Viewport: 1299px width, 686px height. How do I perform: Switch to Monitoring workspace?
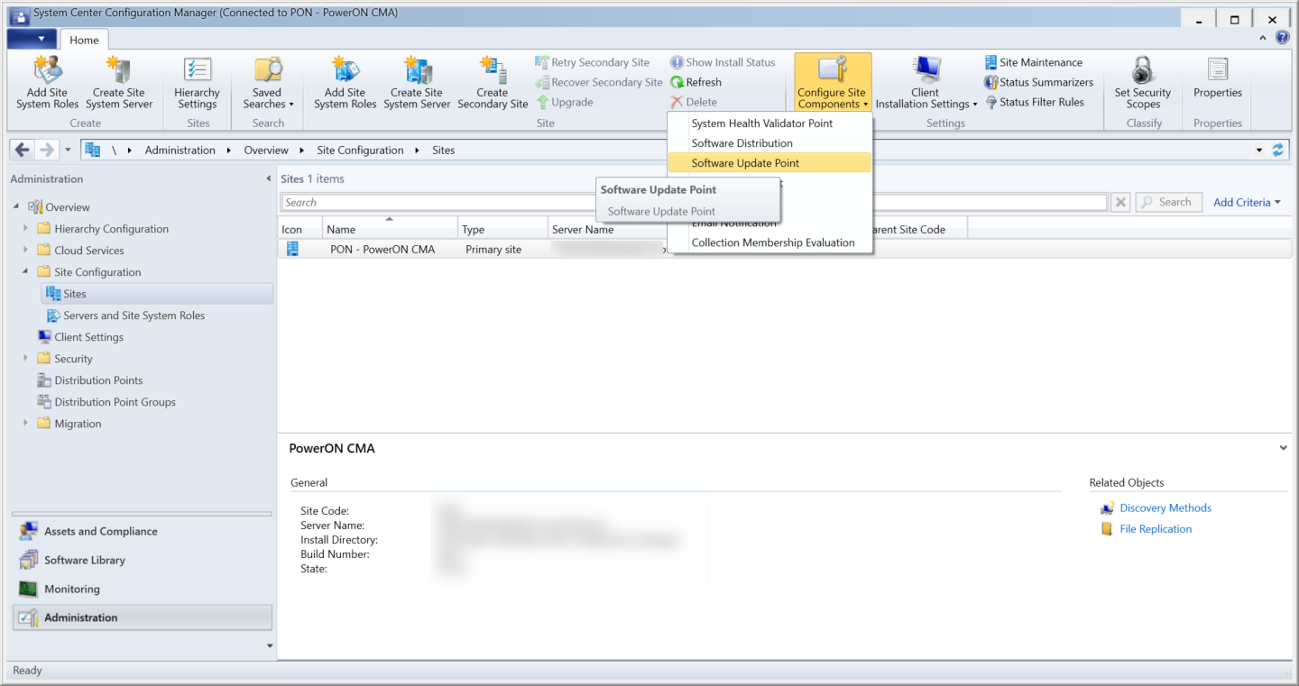pos(142,590)
